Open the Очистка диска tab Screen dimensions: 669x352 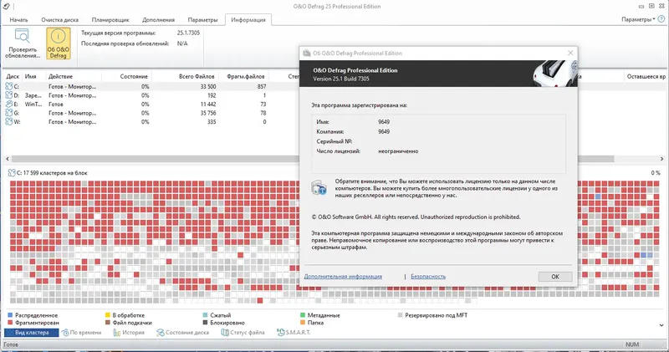(59, 19)
